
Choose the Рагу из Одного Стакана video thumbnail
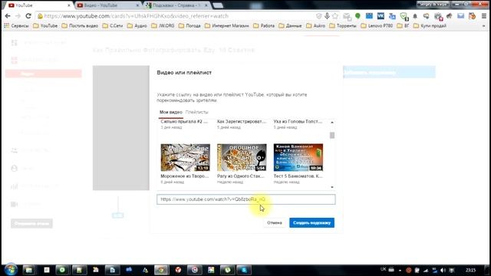[242, 157]
